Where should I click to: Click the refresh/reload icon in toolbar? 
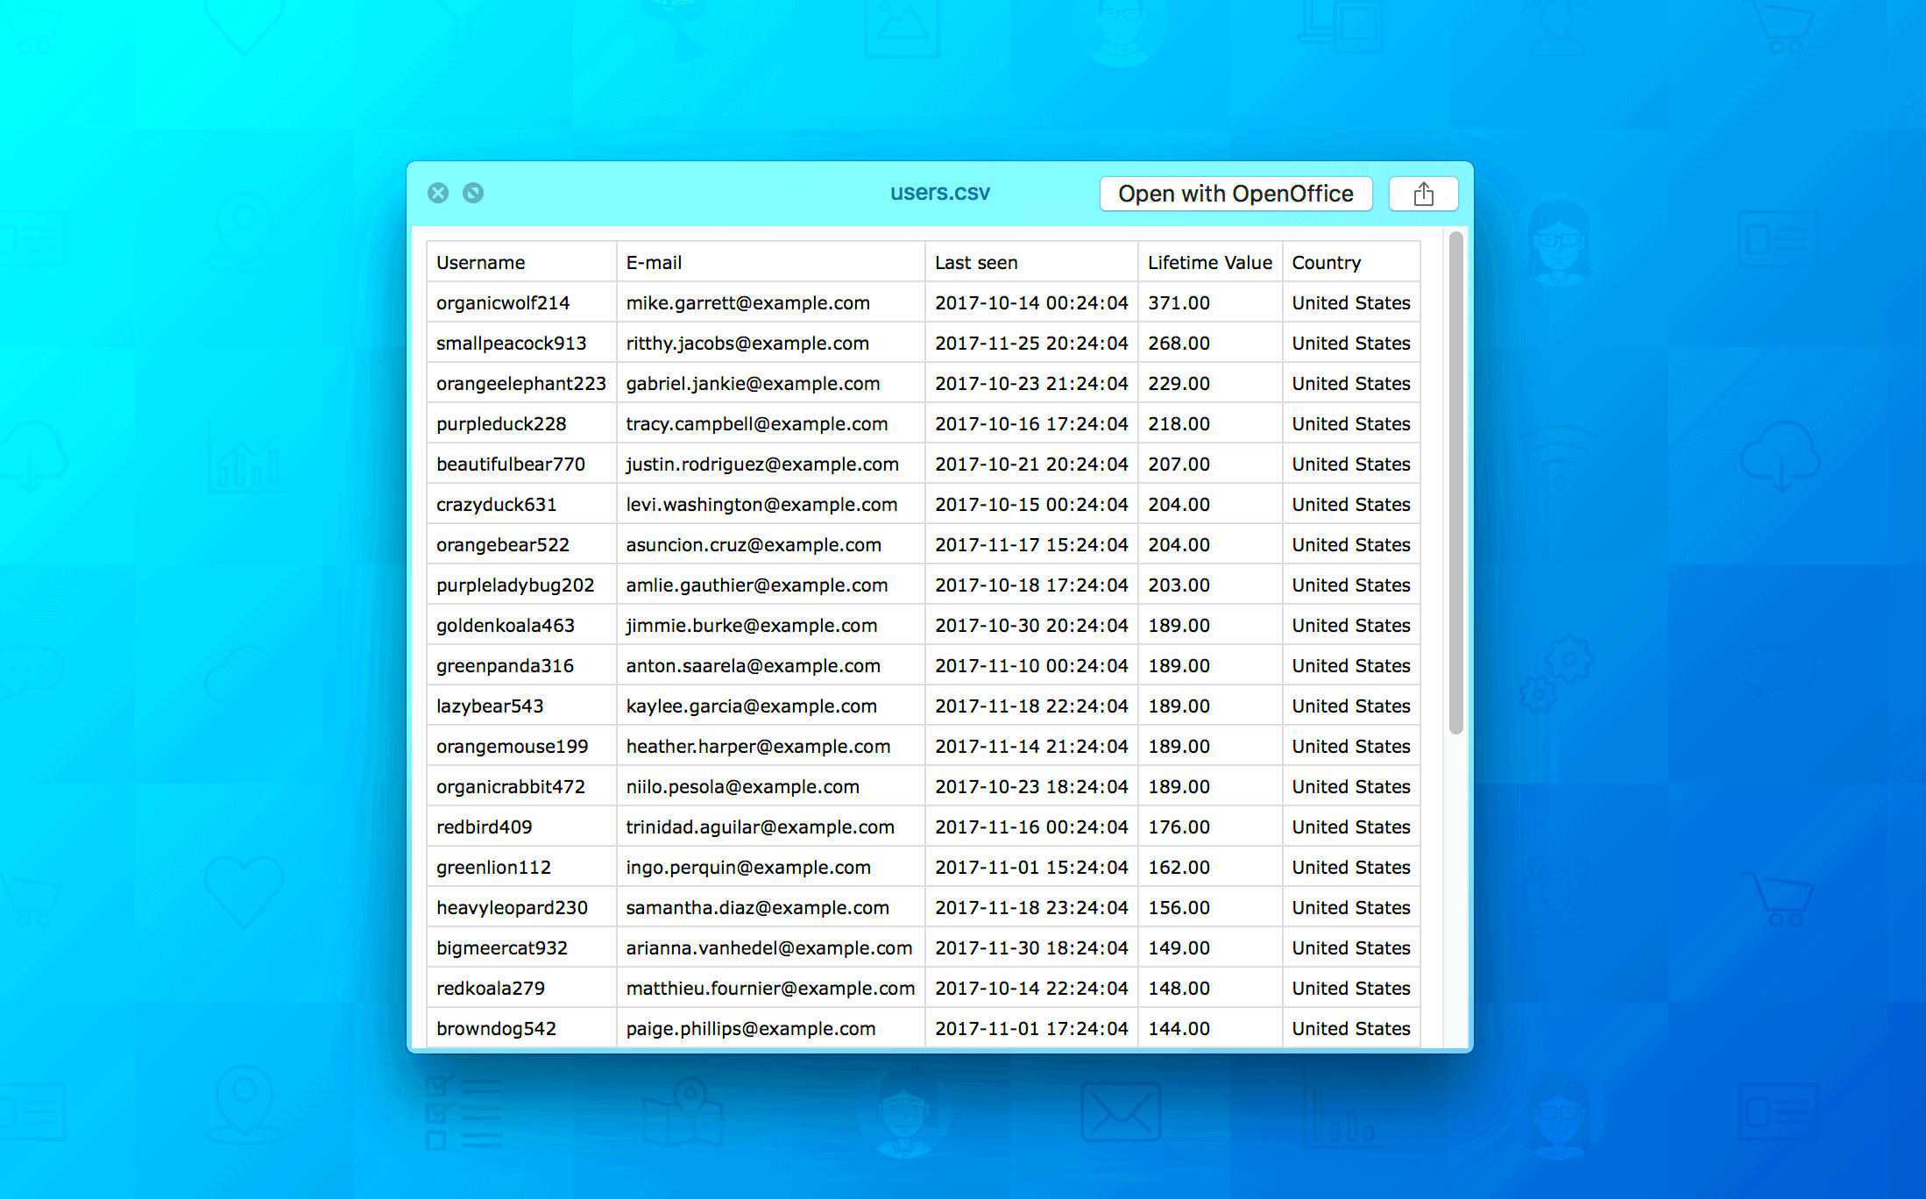click(471, 194)
